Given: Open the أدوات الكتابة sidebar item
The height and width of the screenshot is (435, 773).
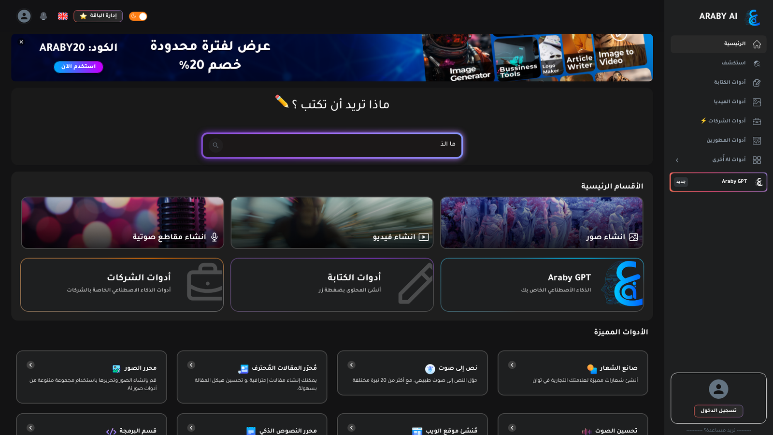Looking at the screenshot, I should 718,83.
